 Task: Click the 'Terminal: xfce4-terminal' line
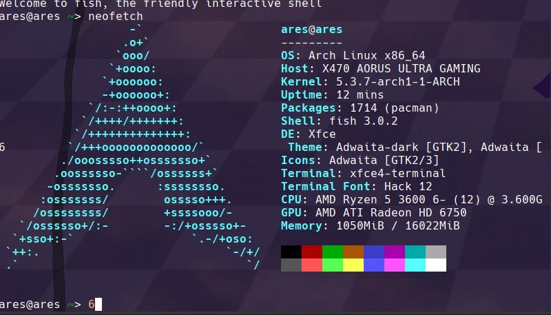point(364,174)
